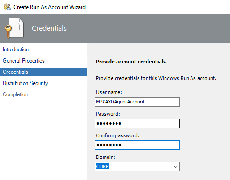This screenshot has height=180, width=230.
Task: Click the Credentials header title
Action: click(x=49, y=28)
